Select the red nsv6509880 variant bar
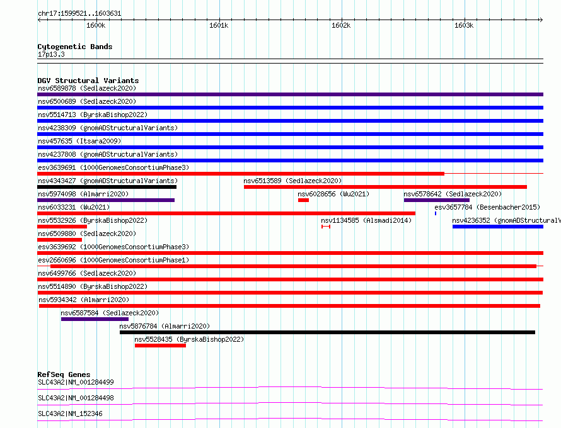561x428 pixels. (59, 240)
